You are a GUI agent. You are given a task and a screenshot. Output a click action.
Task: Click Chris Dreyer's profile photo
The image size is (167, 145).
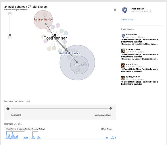[x=123, y=65]
